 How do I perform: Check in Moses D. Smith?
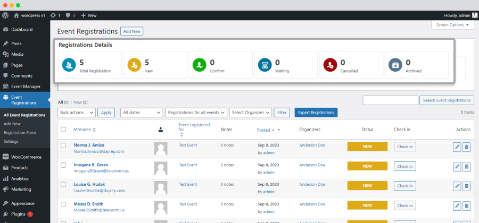405,205
